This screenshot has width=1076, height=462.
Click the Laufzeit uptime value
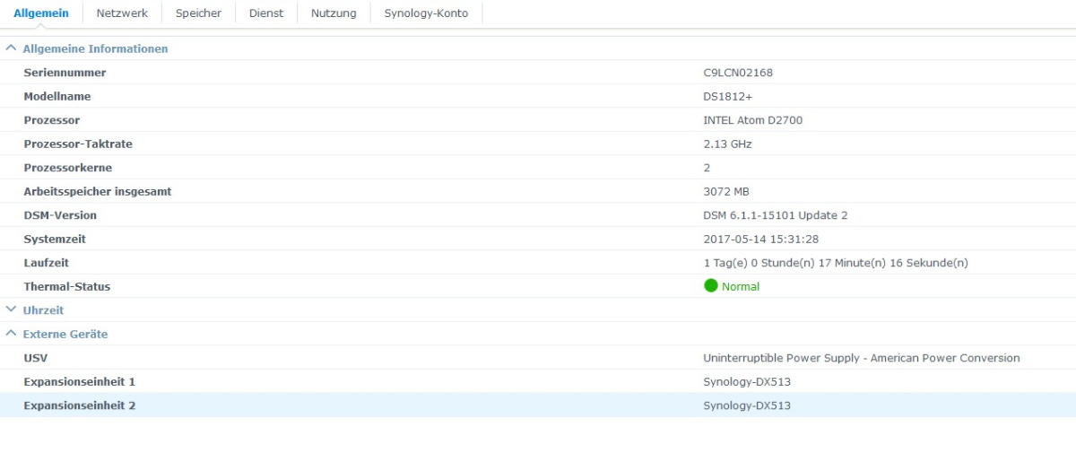pyautogui.click(x=835, y=263)
